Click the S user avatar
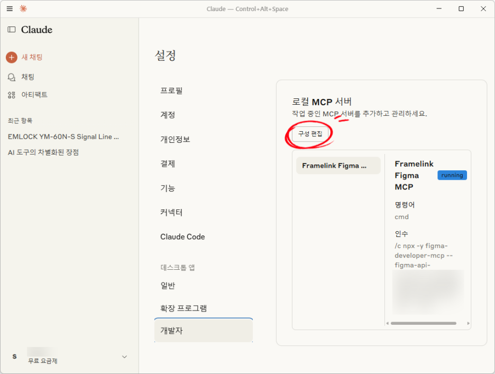Image resolution: width=495 pixels, height=374 pixels. (x=14, y=357)
